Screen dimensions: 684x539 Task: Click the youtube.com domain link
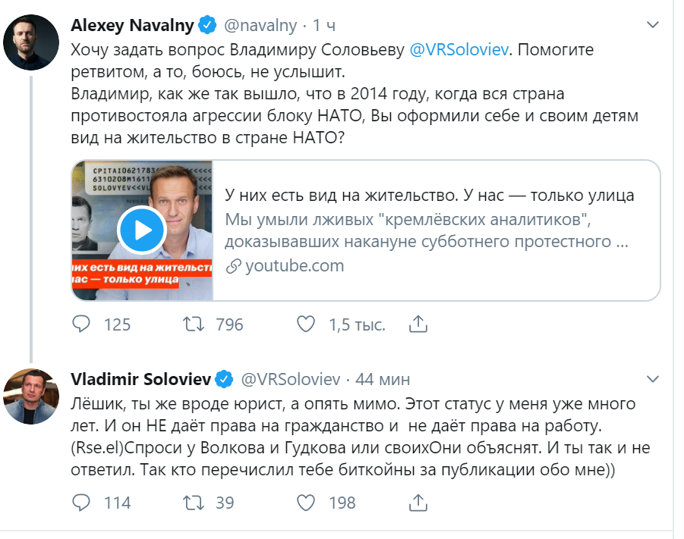(x=294, y=265)
